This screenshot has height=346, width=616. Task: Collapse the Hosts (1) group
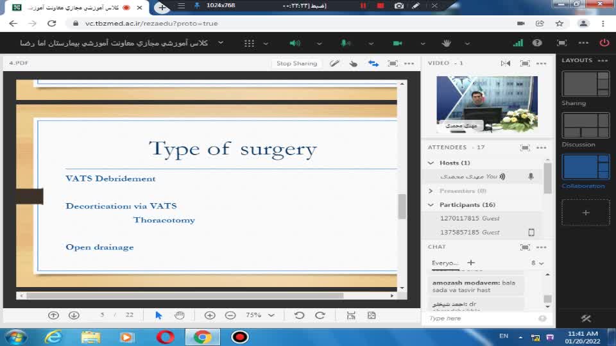point(431,163)
